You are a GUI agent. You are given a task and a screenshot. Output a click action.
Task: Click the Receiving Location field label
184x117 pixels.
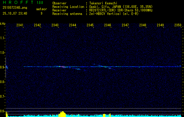click(68, 7)
